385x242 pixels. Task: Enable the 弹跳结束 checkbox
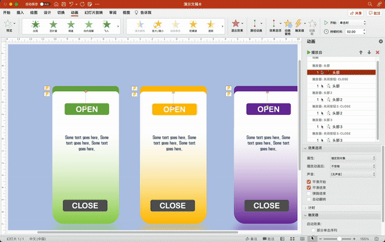click(x=309, y=193)
